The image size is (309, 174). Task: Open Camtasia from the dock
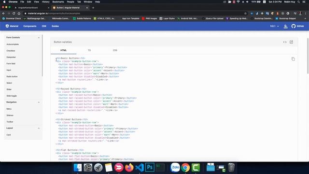click(x=196, y=168)
